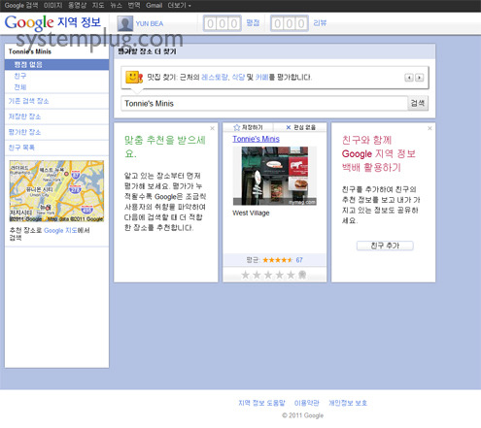Close the green personalized recommendations card

coord(212,128)
